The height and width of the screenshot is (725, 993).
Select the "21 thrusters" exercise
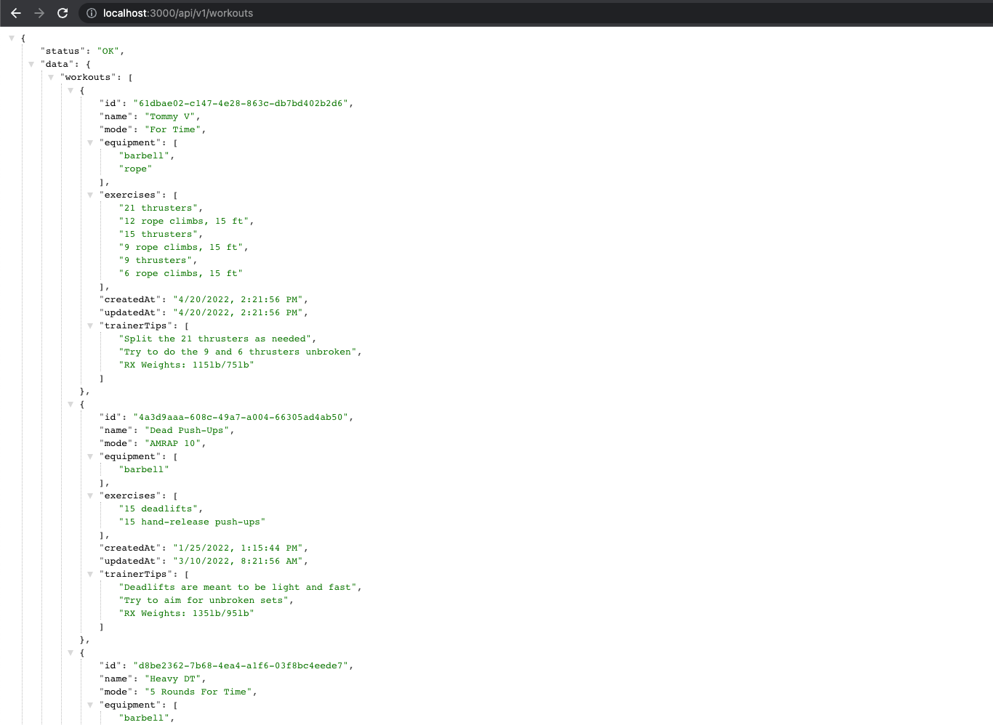coord(158,208)
